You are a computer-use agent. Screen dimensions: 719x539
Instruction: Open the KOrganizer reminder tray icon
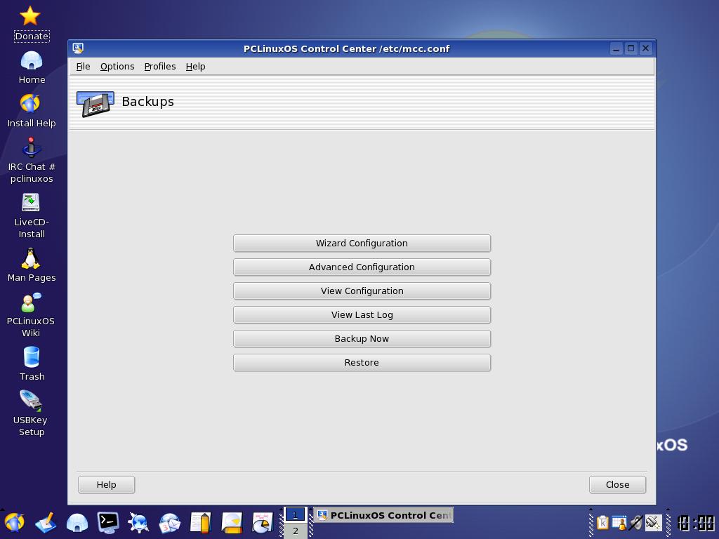[619, 522]
